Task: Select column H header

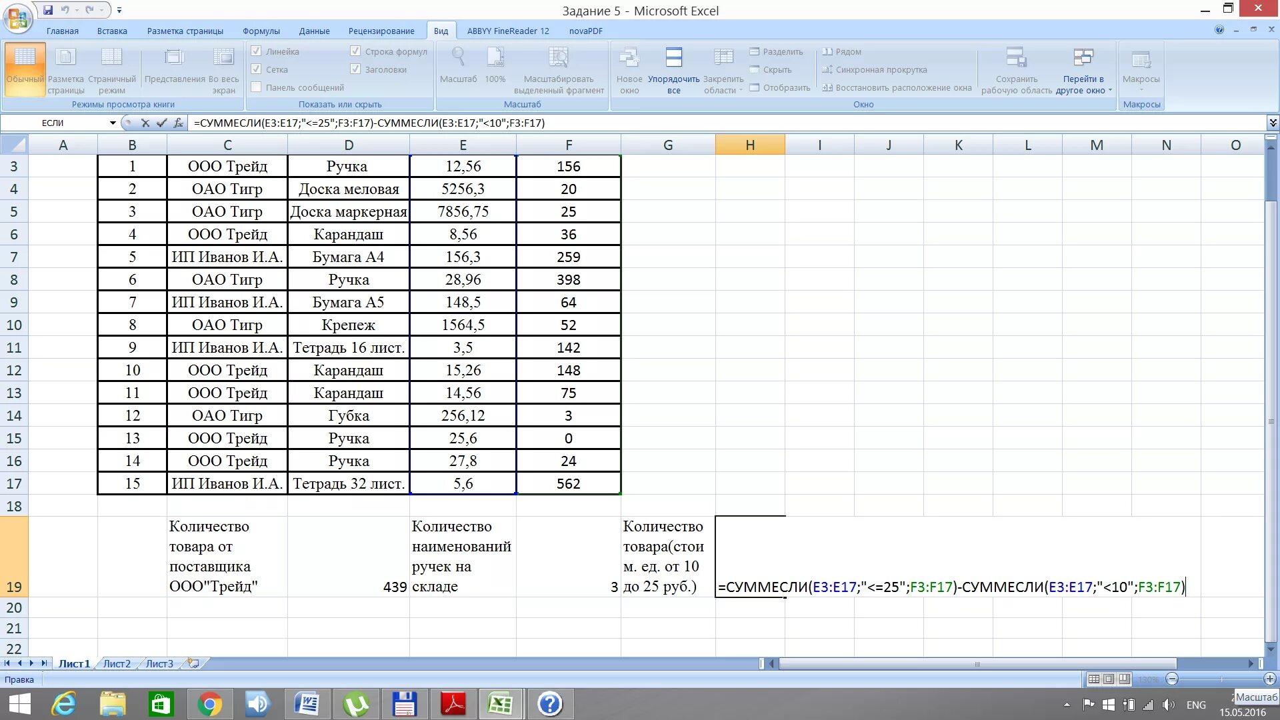Action: 750,145
